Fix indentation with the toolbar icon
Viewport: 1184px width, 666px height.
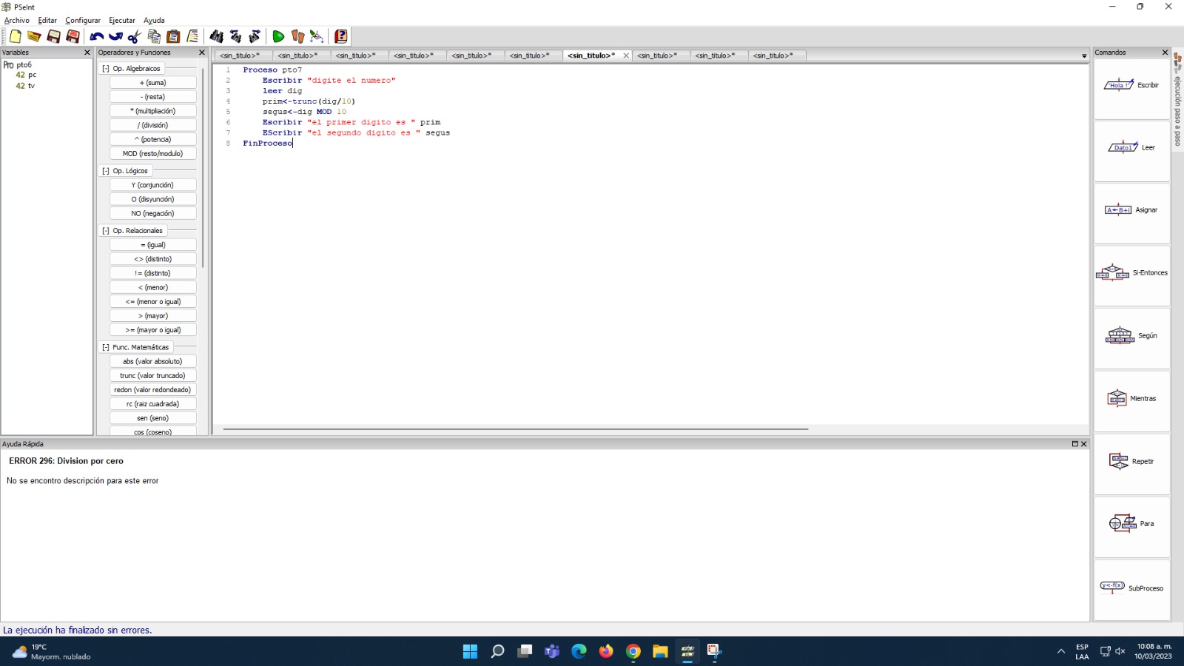192,36
